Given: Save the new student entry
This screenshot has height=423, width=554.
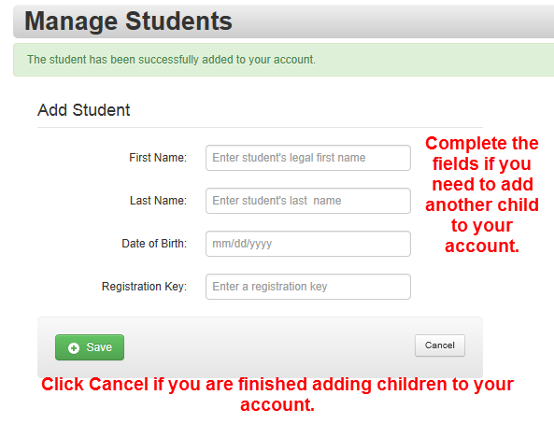Looking at the screenshot, I should [90, 347].
